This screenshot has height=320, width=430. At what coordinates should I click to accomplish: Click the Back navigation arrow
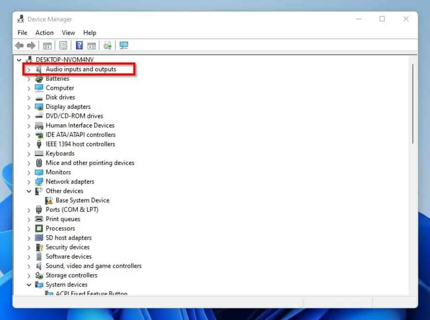click(19, 45)
